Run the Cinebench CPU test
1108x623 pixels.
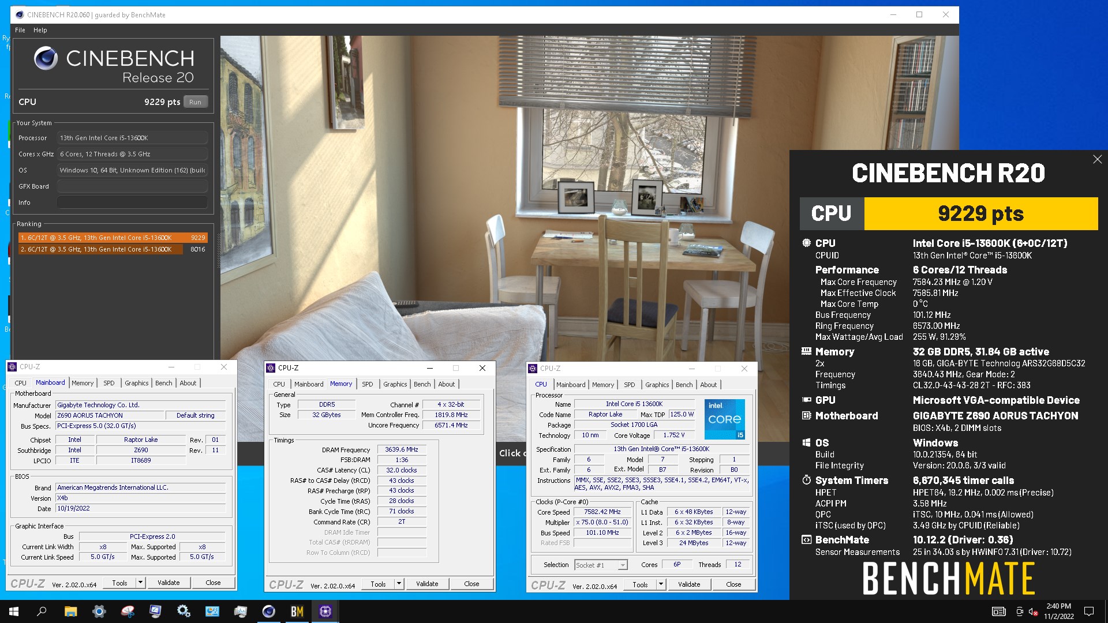[x=196, y=102]
